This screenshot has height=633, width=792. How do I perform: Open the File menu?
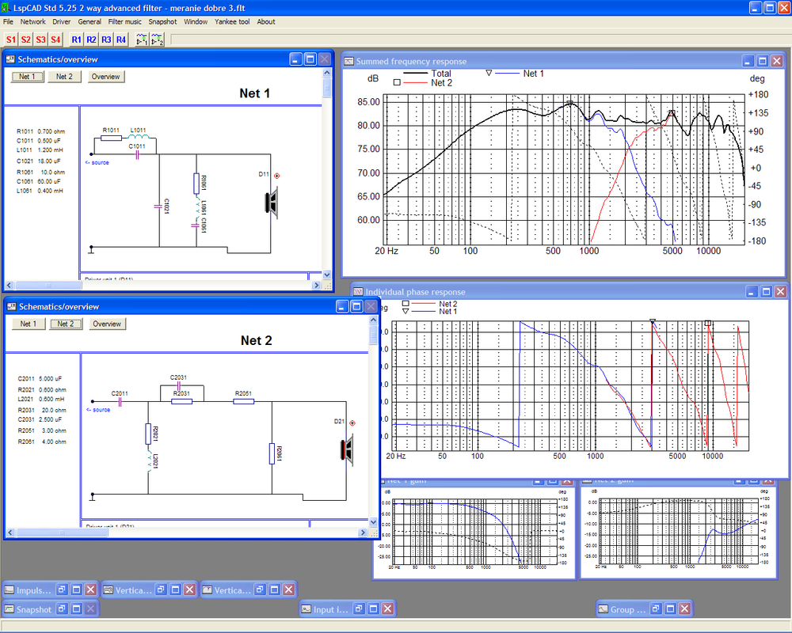[x=8, y=21]
